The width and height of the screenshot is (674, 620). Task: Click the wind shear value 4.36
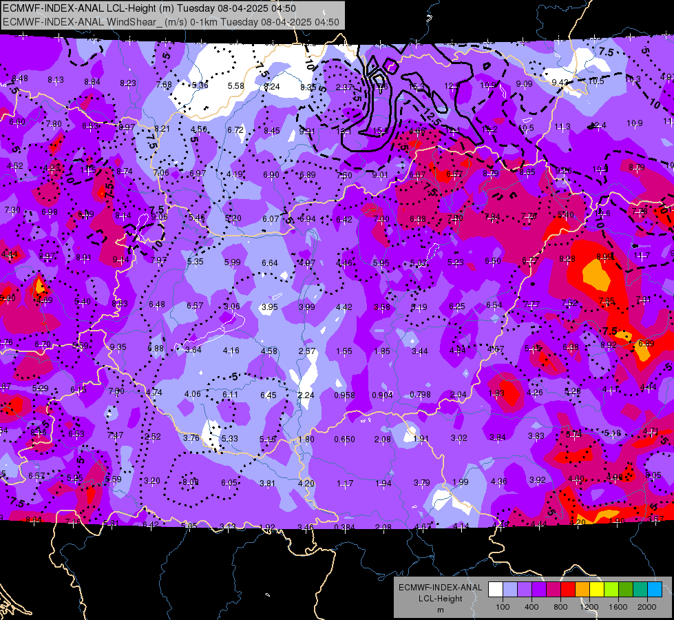pyautogui.click(x=498, y=481)
